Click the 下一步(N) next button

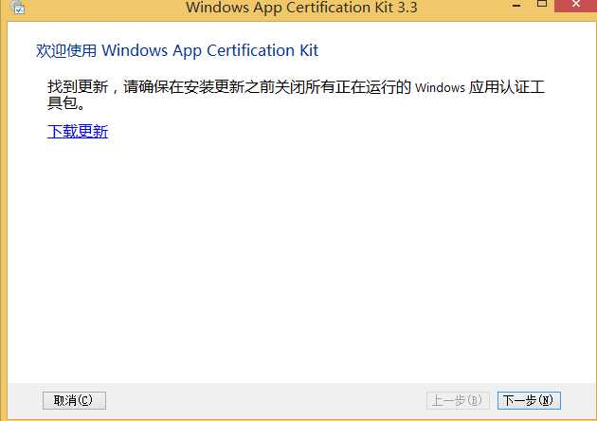(529, 400)
